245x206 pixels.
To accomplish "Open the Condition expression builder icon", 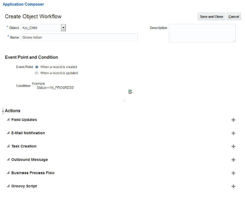I will [130, 92].
